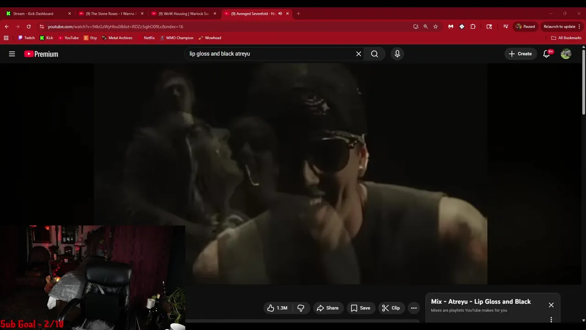586x330 pixels.
Task: Clear the search box text
Action: [x=358, y=54]
